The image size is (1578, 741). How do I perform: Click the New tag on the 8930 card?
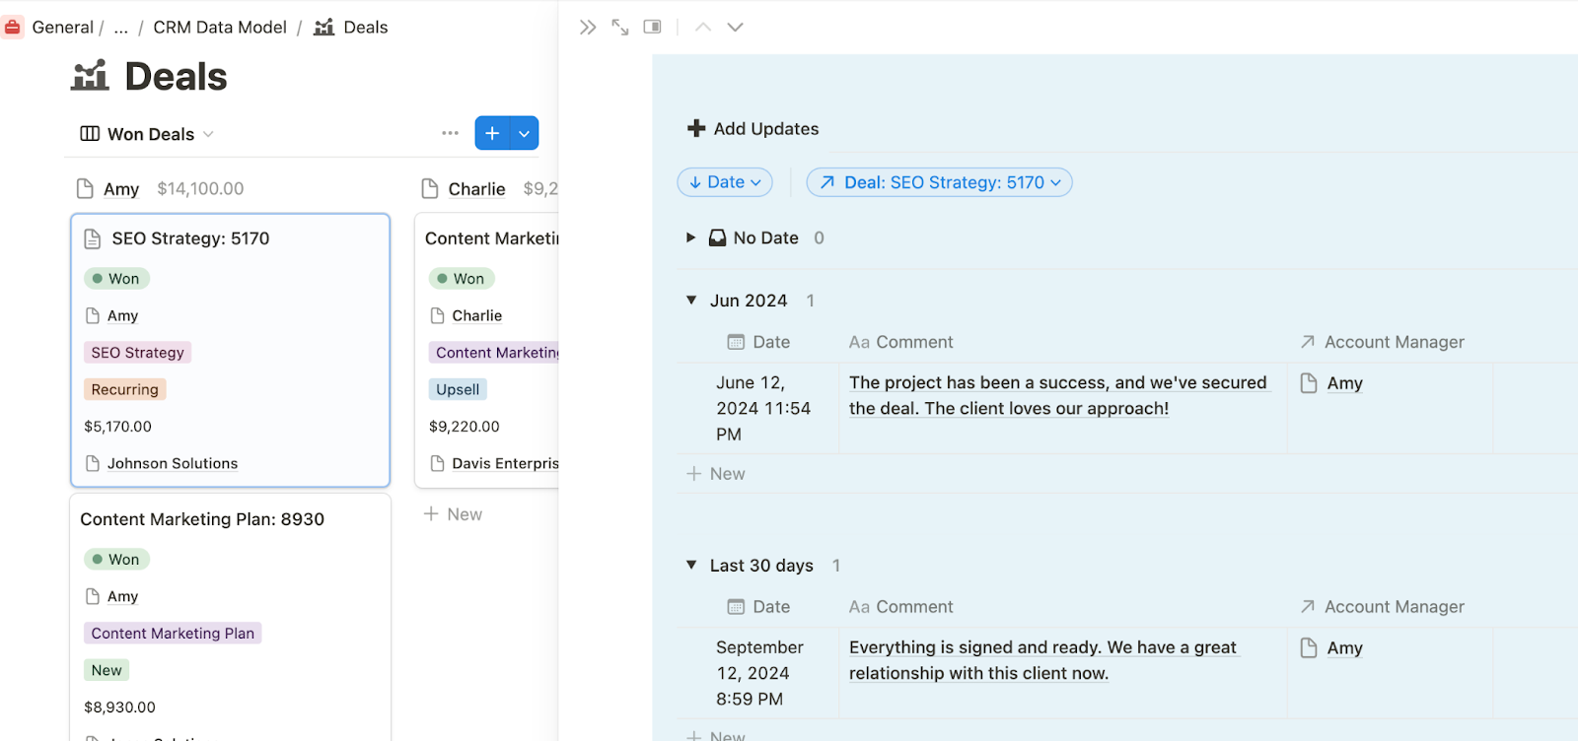tap(107, 670)
